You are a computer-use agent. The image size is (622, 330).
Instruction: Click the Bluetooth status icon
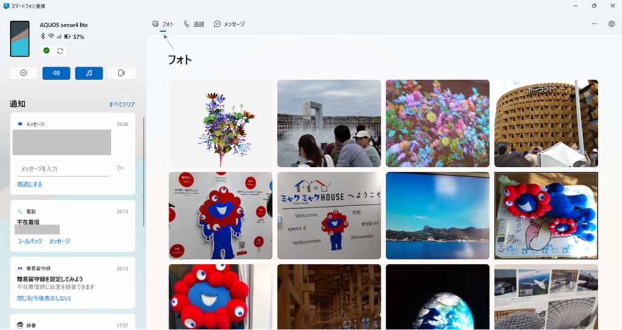click(x=43, y=37)
